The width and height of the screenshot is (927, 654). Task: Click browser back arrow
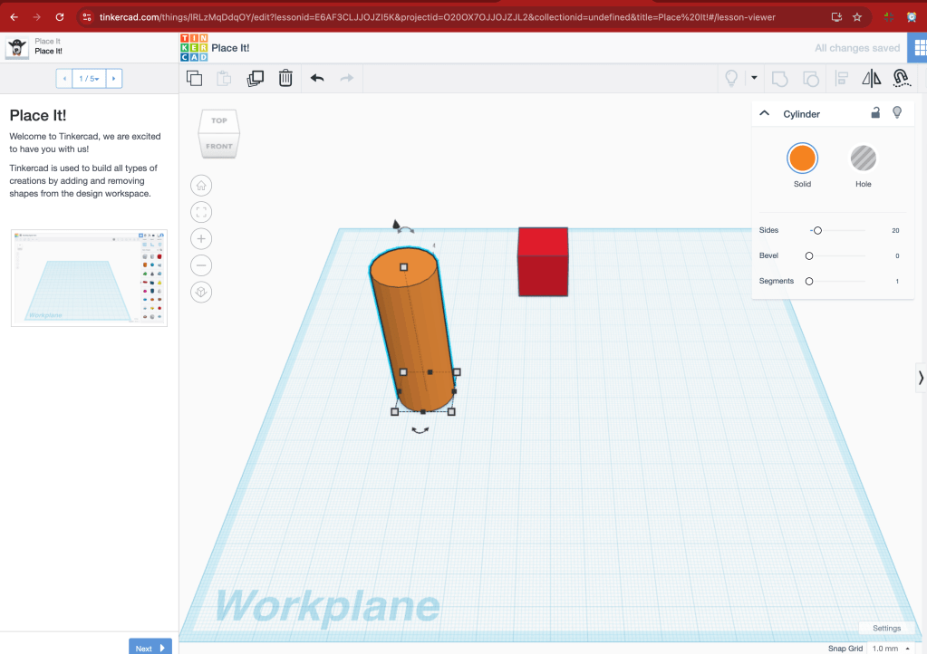pyautogui.click(x=14, y=17)
